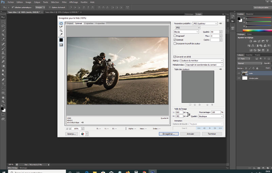
Task: Select the Zoom tool in the dialog
Action: (61, 31)
